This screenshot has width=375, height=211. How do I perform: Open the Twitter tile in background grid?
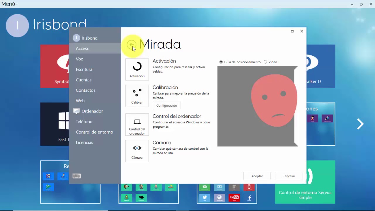pos(204,198)
